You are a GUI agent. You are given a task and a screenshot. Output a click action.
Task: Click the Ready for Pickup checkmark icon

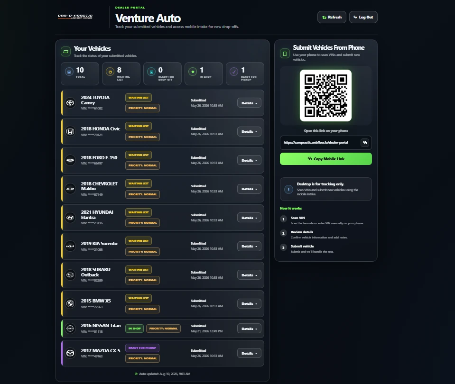(234, 72)
